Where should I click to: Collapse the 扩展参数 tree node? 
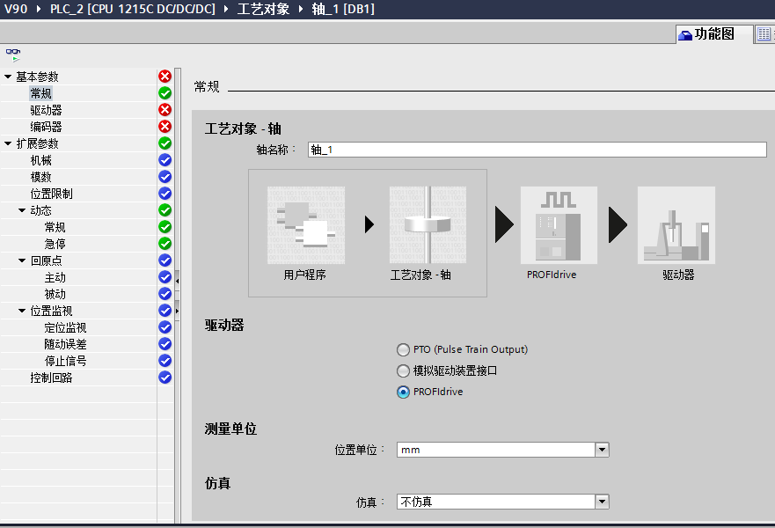pos(8,143)
